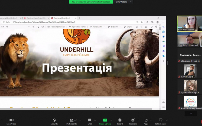This screenshot has height=126, width=202.
Task: Click the PDF search magnifier icon
Action: [x=7, y=27]
